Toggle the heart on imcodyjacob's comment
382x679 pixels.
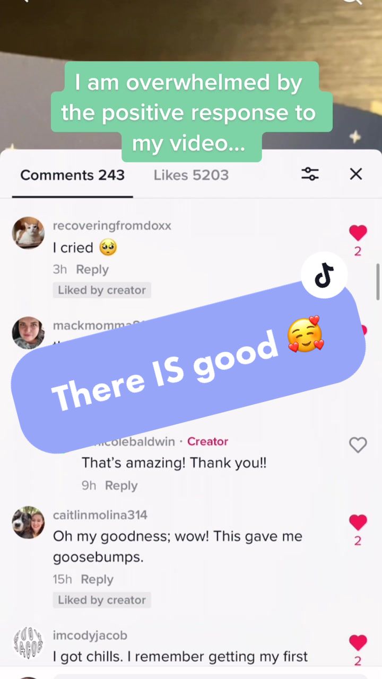[358, 643]
